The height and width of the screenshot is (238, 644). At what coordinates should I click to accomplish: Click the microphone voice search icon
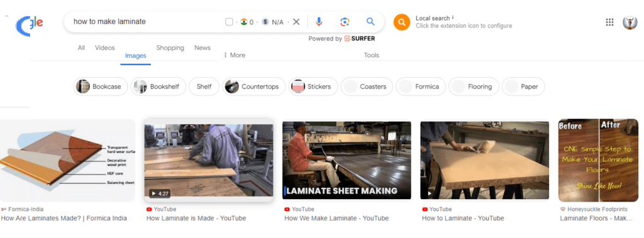(319, 22)
